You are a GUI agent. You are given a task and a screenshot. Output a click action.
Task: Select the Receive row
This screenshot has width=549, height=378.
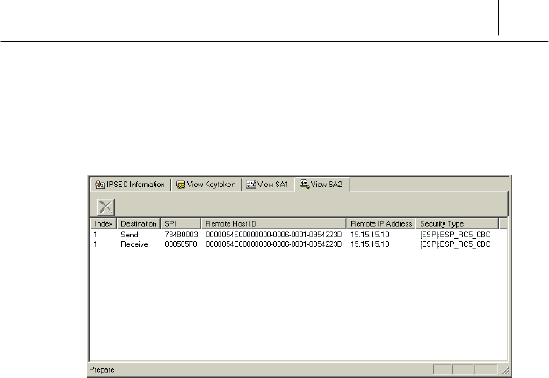[x=299, y=244]
